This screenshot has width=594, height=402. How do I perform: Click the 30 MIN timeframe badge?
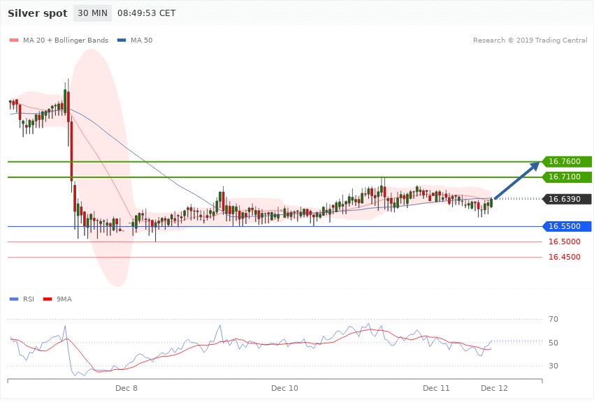click(92, 13)
